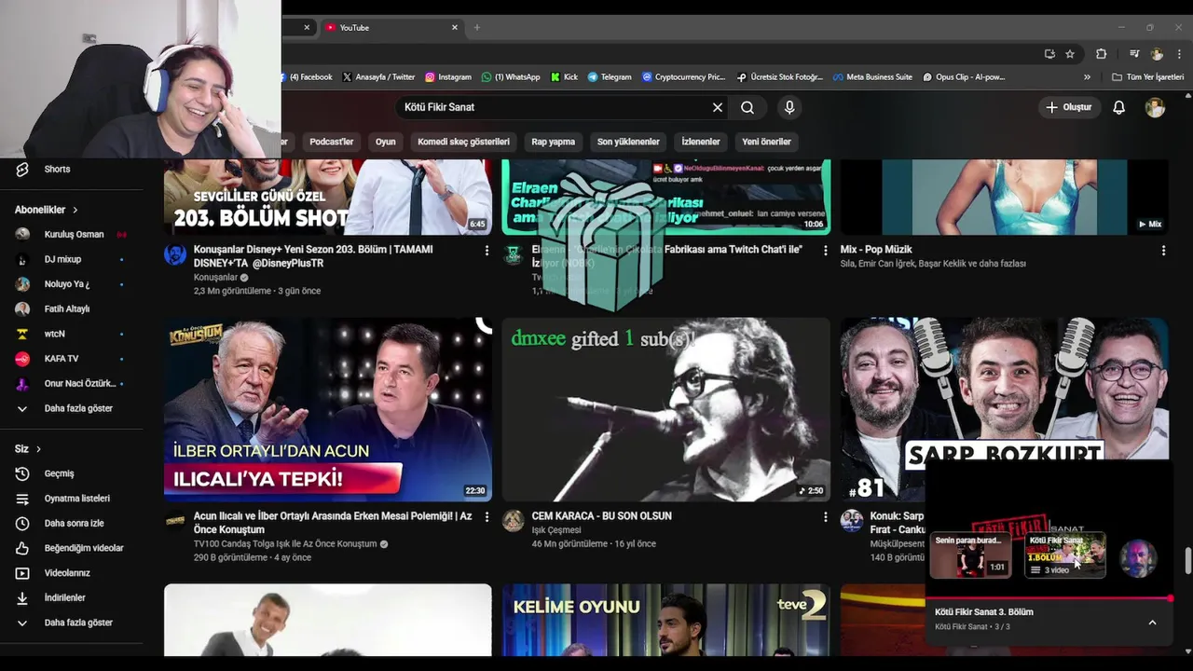The image size is (1193, 671).
Task: Open the Siz section heading
Action: (28, 448)
